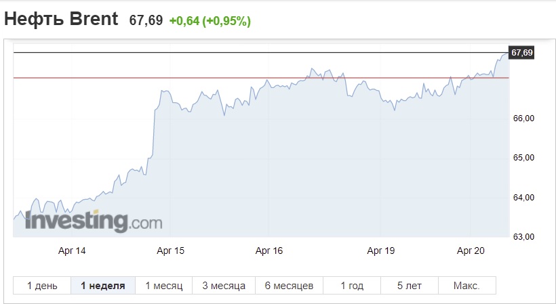Click the Apr 16 date label

coord(269,251)
